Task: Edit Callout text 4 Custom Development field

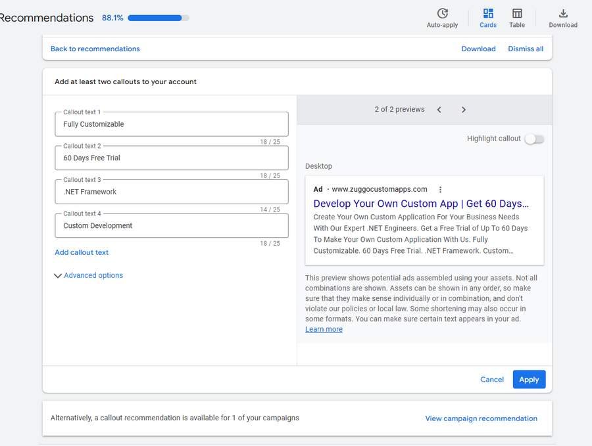Action: (x=172, y=225)
